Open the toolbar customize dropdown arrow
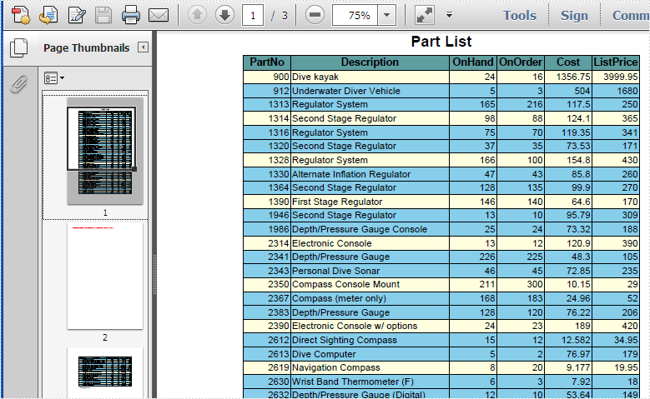This screenshot has width=650, height=399. pyautogui.click(x=449, y=15)
